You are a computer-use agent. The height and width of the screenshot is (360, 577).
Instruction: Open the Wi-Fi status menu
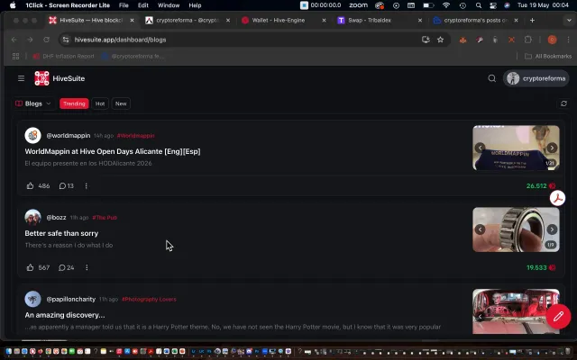coord(446,5)
